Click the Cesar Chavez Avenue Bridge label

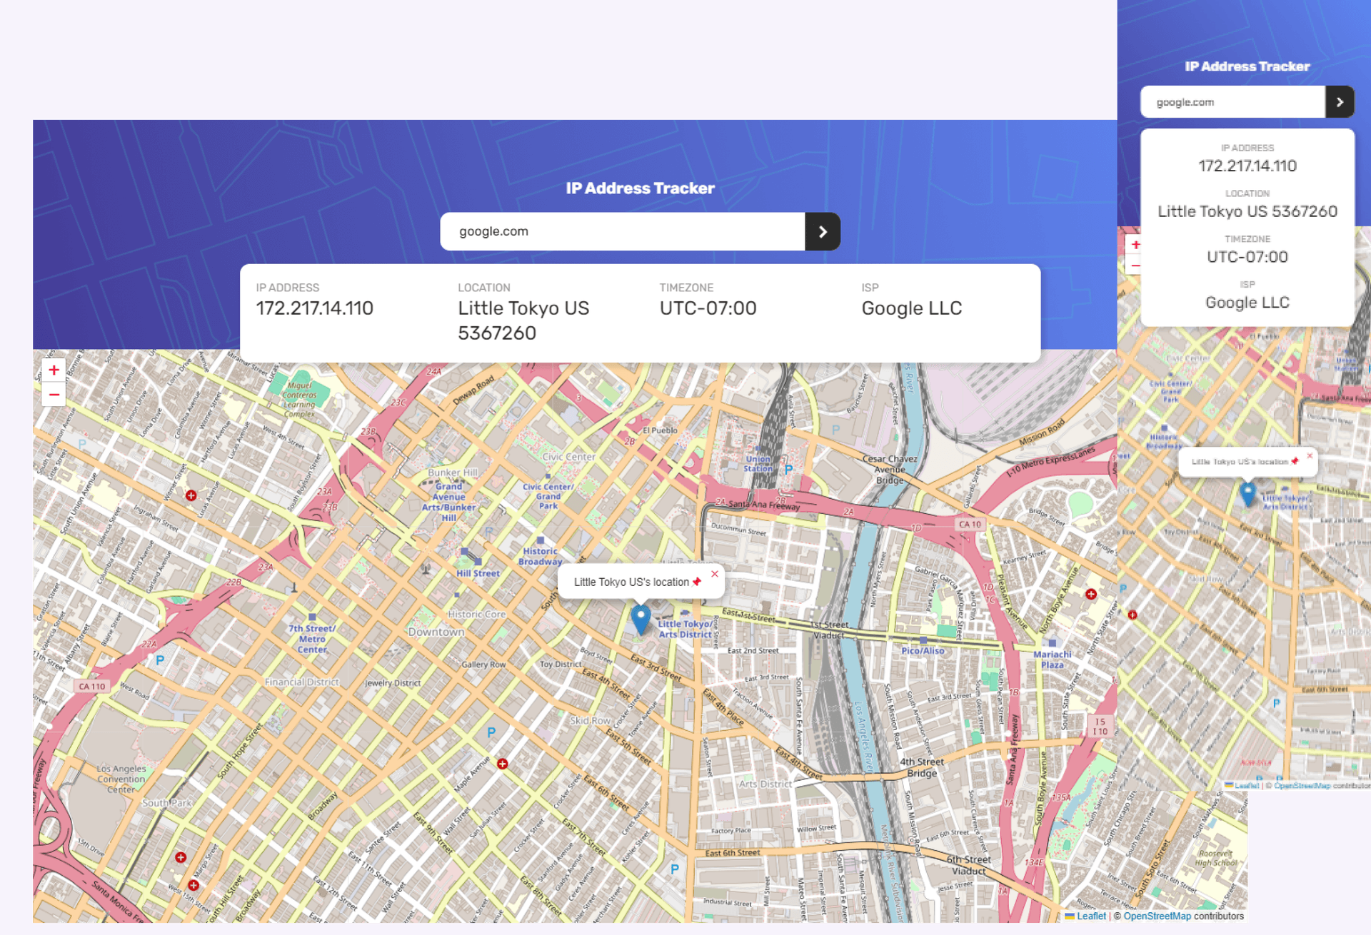click(890, 470)
